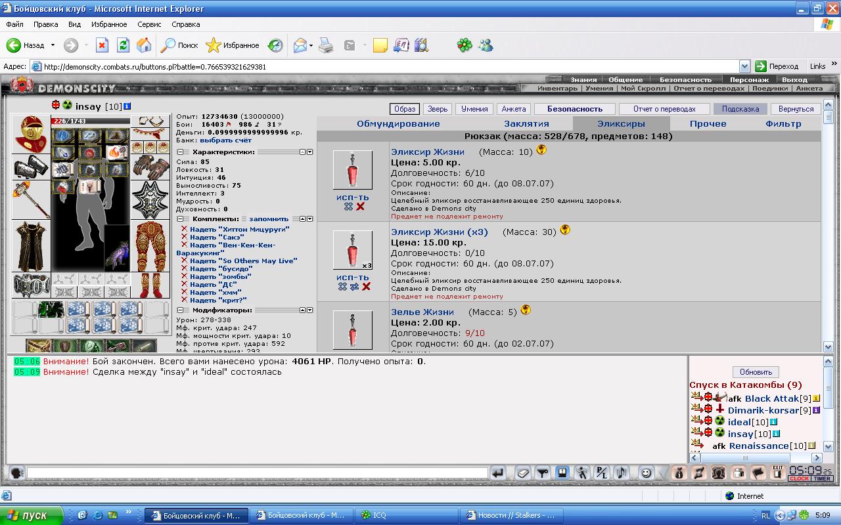Click the health bar 226/1743
Image resolution: width=841 pixels, height=525 pixels.
[91, 121]
